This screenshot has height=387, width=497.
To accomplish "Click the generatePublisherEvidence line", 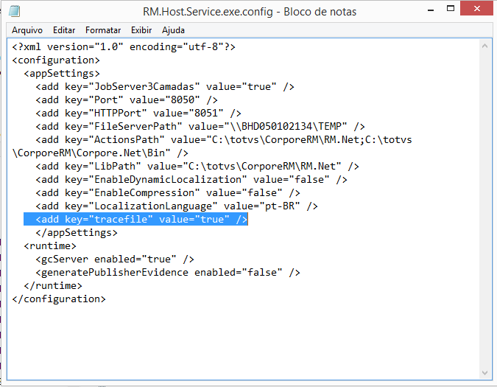I will coord(168,273).
